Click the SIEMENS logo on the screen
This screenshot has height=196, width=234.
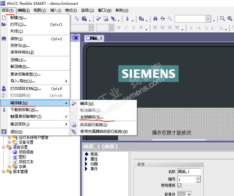(148, 73)
